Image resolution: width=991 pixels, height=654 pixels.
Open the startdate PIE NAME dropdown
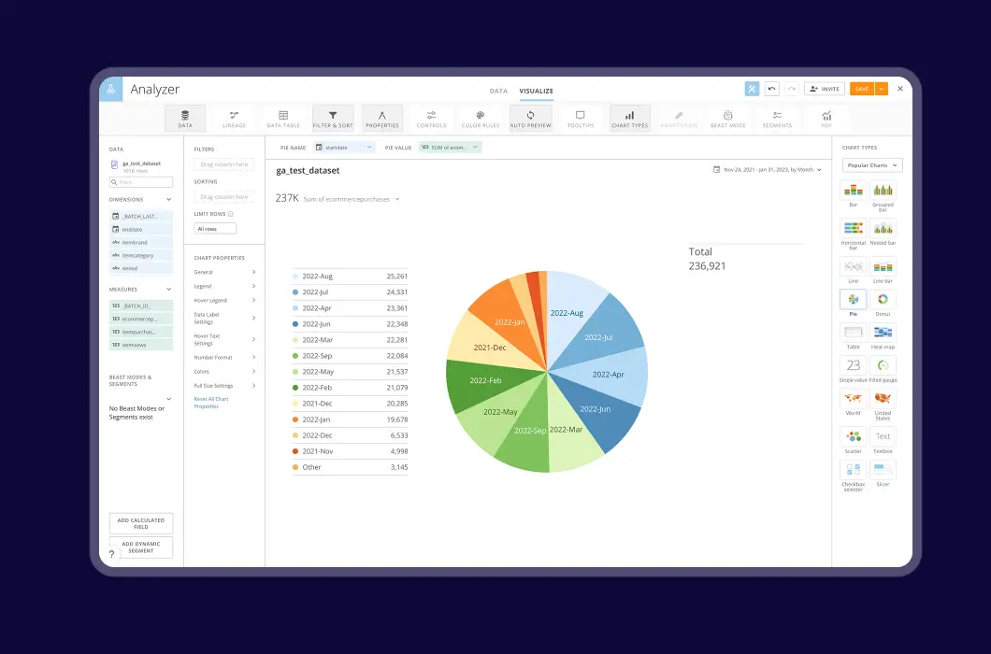345,148
